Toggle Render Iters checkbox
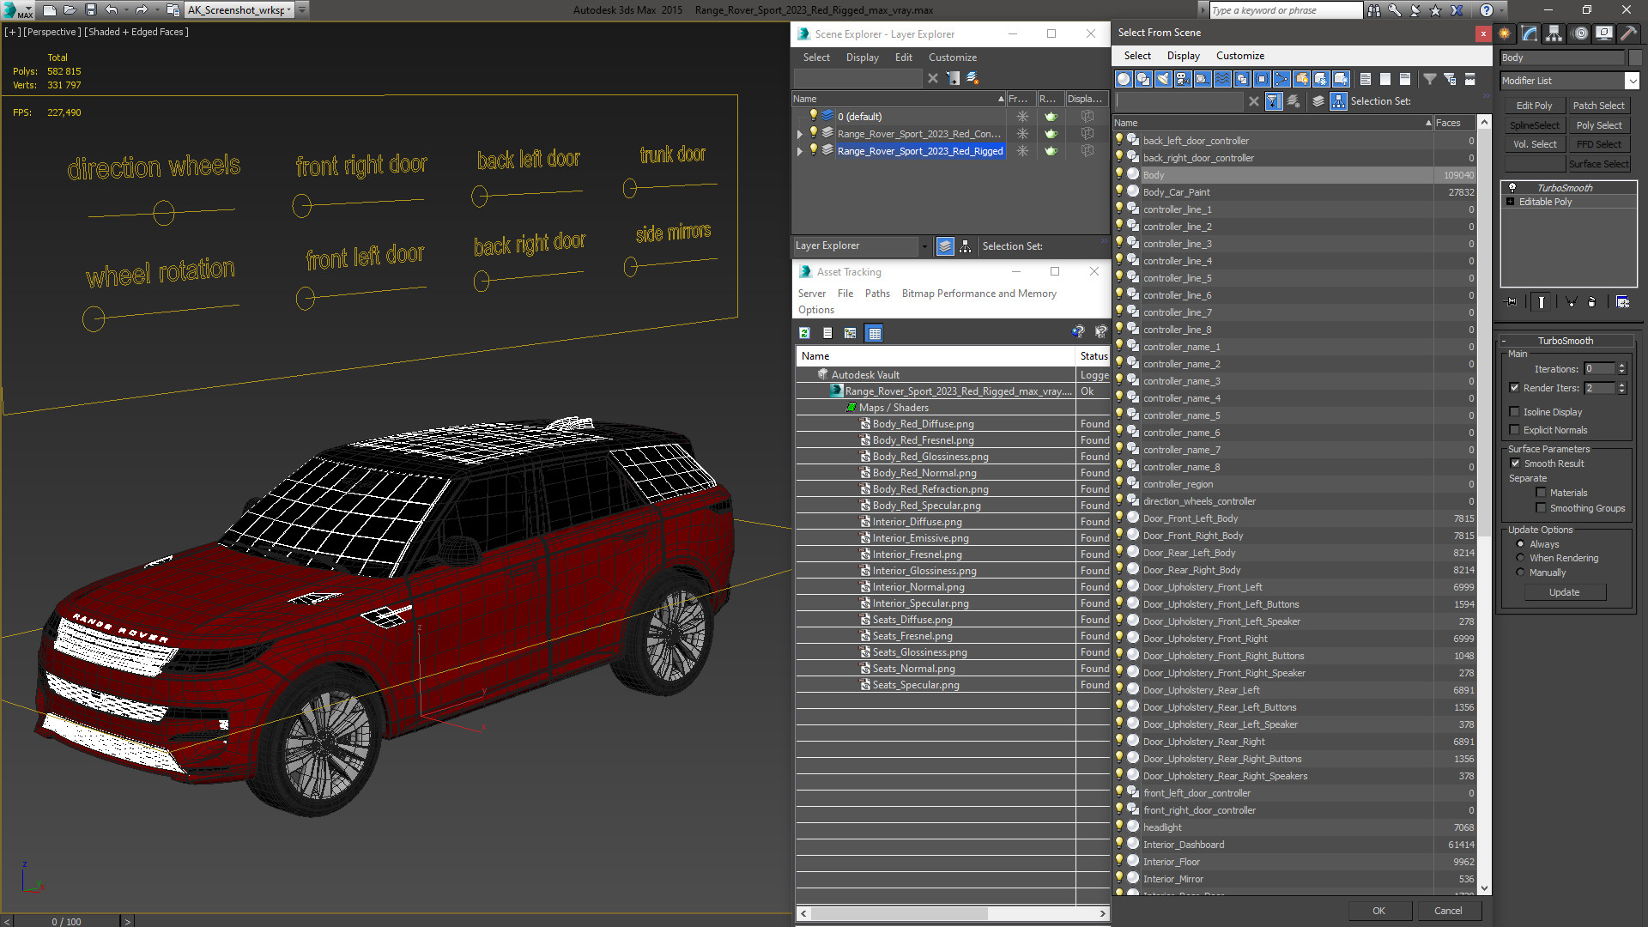 tap(1515, 388)
